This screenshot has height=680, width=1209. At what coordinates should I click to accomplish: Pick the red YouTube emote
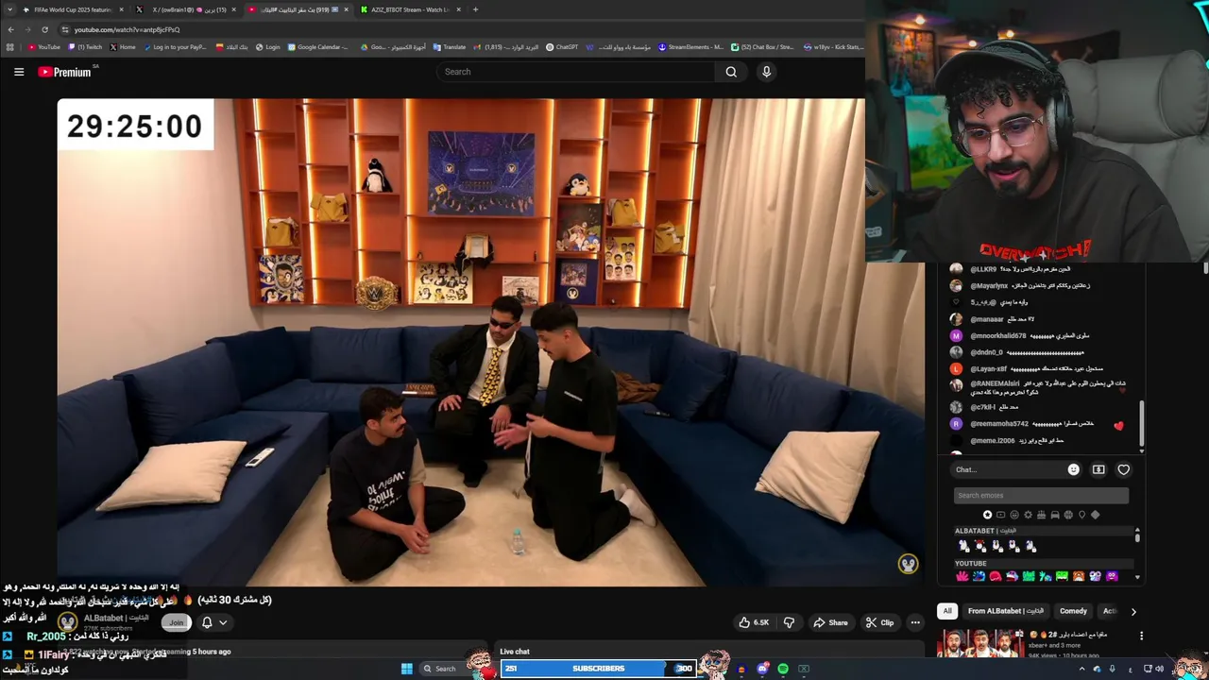(x=995, y=576)
